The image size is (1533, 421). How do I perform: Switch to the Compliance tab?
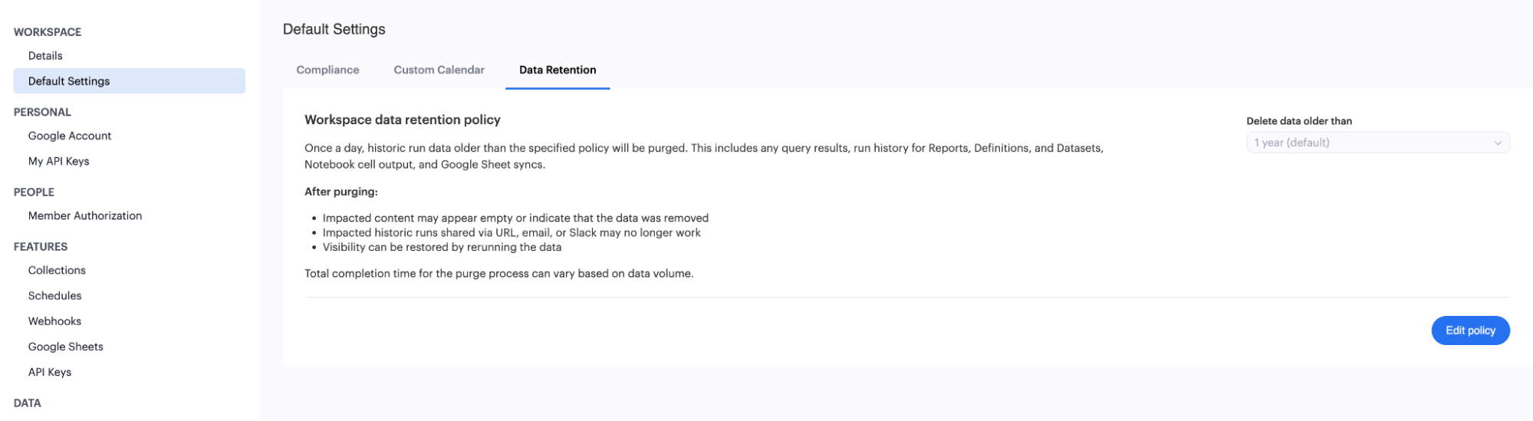(327, 70)
